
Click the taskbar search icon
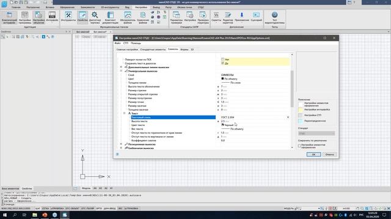click(15, 215)
